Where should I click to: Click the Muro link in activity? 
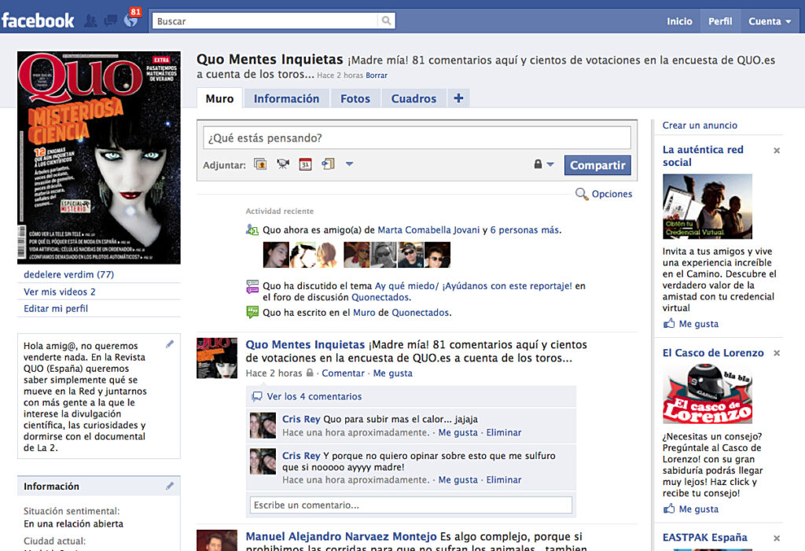[x=364, y=312]
